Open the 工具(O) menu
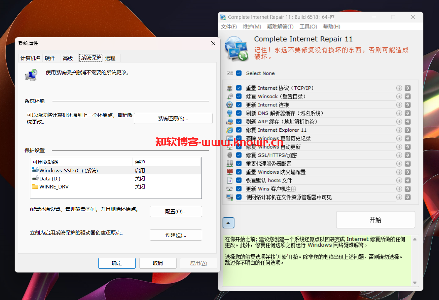Viewport: 439px width, 300px height. coord(308,27)
